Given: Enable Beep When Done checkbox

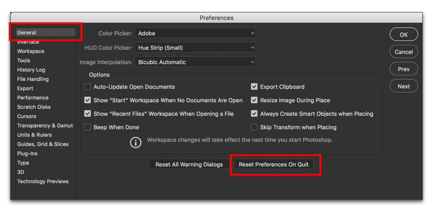Looking at the screenshot, I should point(88,128).
